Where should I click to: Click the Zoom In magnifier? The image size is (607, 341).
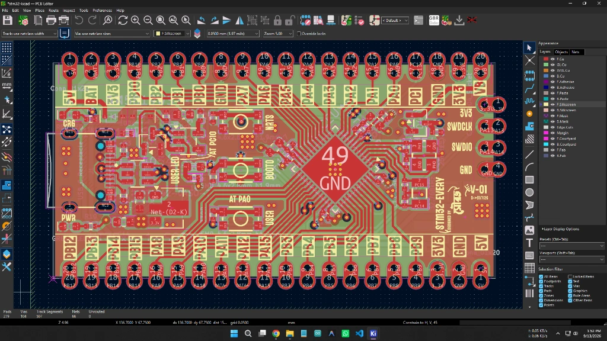[x=136, y=20]
